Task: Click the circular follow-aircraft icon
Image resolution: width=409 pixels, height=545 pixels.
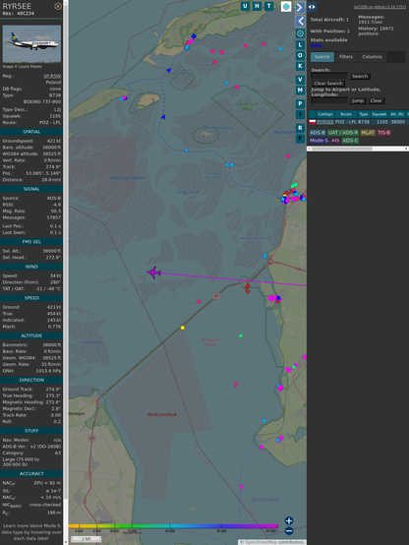Action: click(x=300, y=33)
